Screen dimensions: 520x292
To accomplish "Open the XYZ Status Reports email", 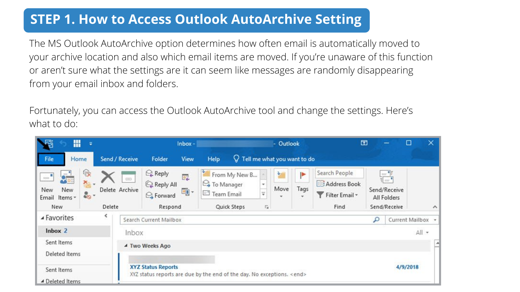I will (x=154, y=267).
